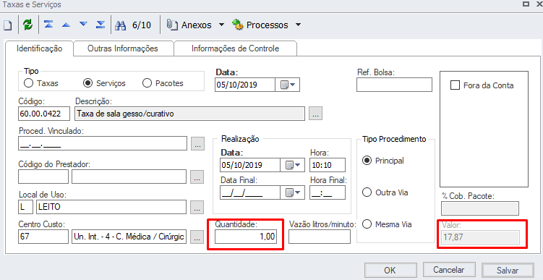This screenshot has height=280, width=543.
Task: Click ellipsis button next to Proced. Vinculado
Action: [197, 143]
